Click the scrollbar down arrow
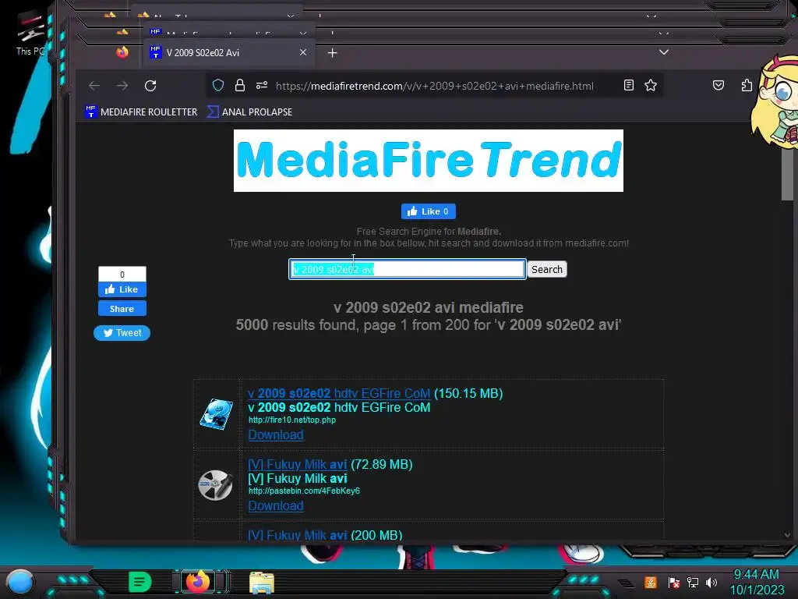This screenshot has height=599, width=798. 787,535
